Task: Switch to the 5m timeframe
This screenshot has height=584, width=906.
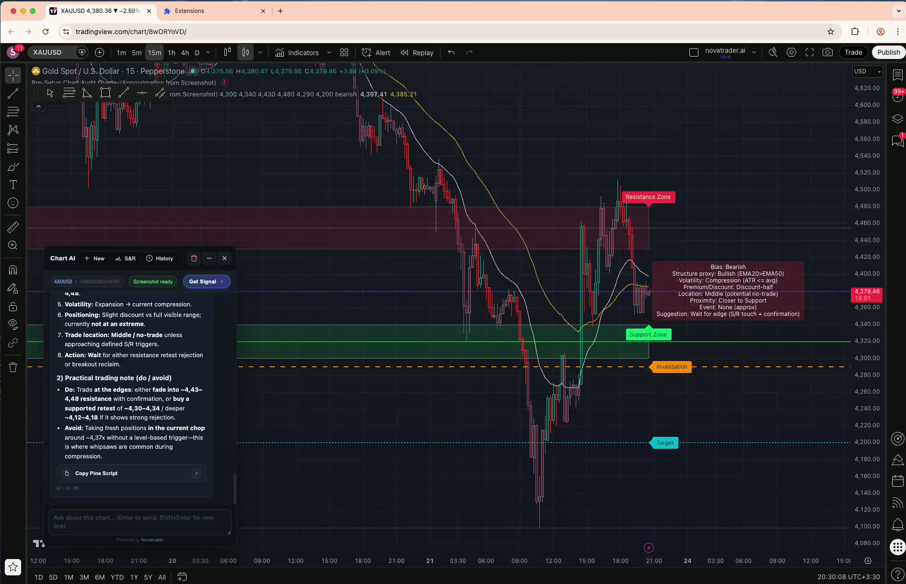Action: pyautogui.click(x=137, y=53)
